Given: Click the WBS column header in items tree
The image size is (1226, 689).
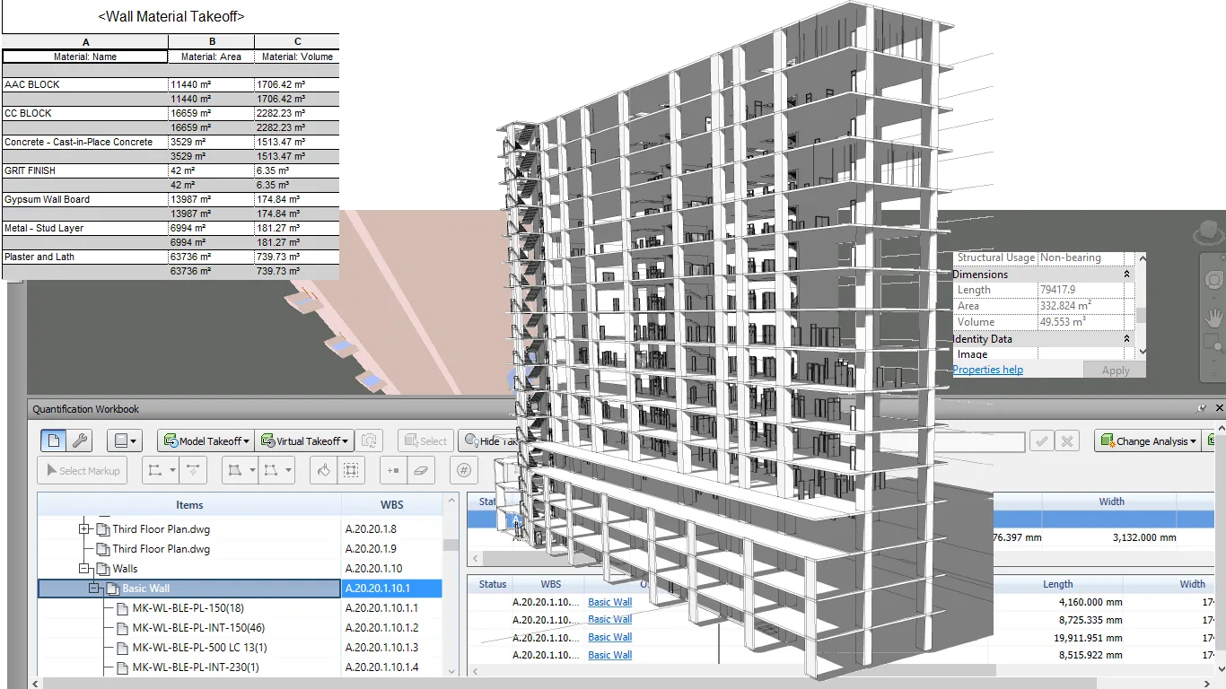Looking at the screenshot, I should coord(392,505).
